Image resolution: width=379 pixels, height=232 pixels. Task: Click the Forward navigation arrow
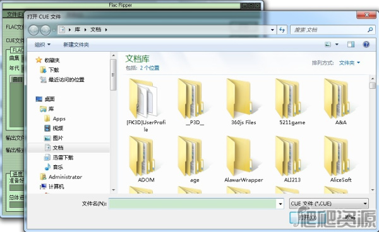click(45, 30)
